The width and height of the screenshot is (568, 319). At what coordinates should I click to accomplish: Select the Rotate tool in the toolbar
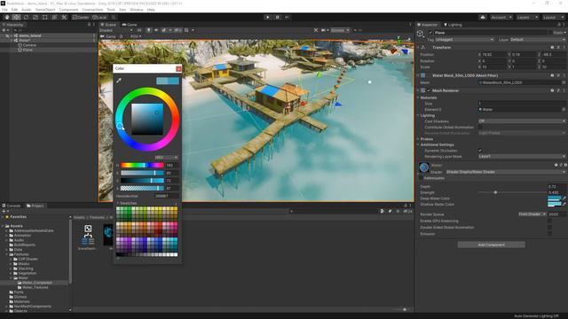[26, 17]
